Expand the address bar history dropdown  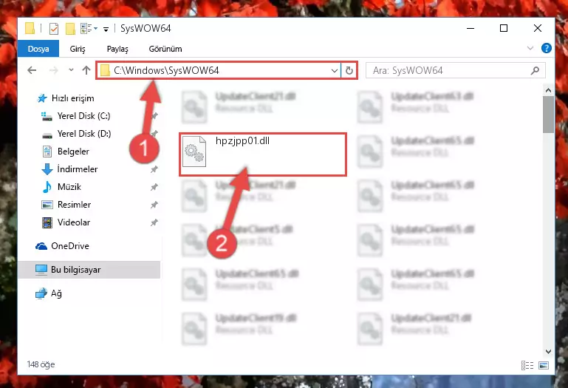335,71
